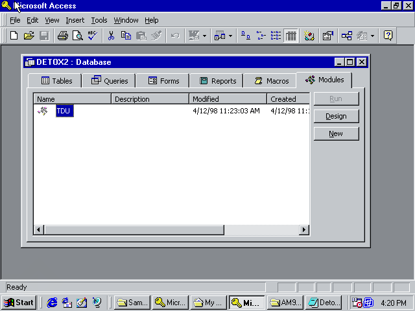This screenshot has height=311, width=415.
Task: Switch to the My ... taskbar button
Action: (208, 303)
